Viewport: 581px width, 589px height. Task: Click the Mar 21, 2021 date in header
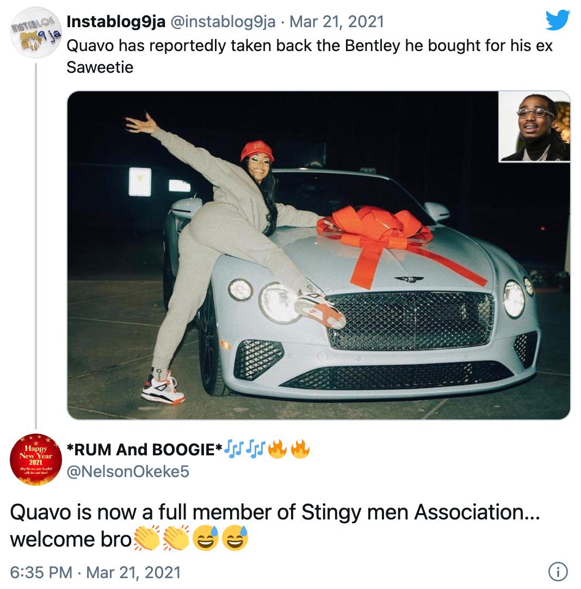coord(337,22)
